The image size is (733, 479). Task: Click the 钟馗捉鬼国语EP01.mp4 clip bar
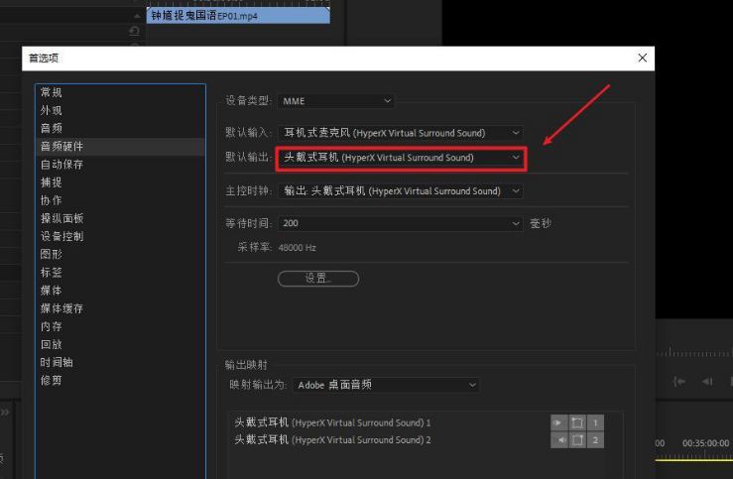click(x=238, y=16)
